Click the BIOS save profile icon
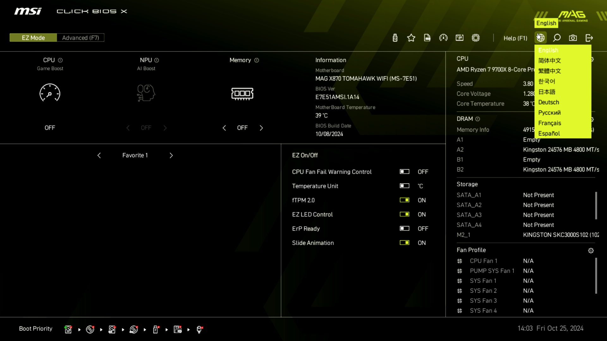 tap(427, 38)
